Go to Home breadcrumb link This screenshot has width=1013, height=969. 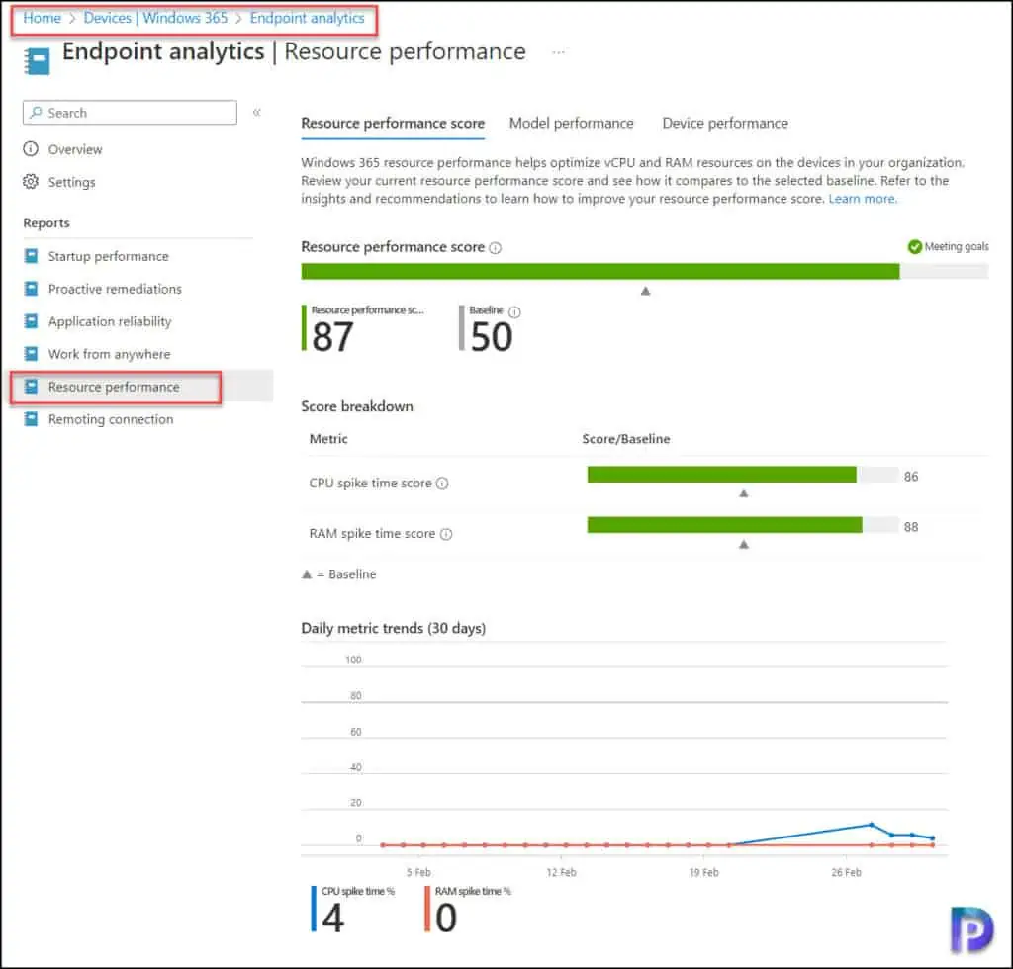[42, 18]
